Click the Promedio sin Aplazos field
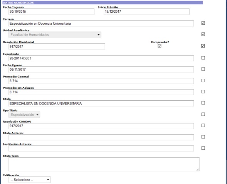Viewport: 227px width, 184px height. [101, 92]
